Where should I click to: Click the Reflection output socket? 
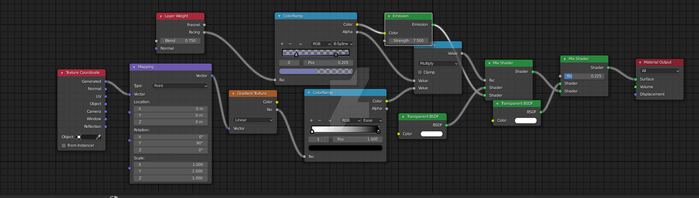106,127
